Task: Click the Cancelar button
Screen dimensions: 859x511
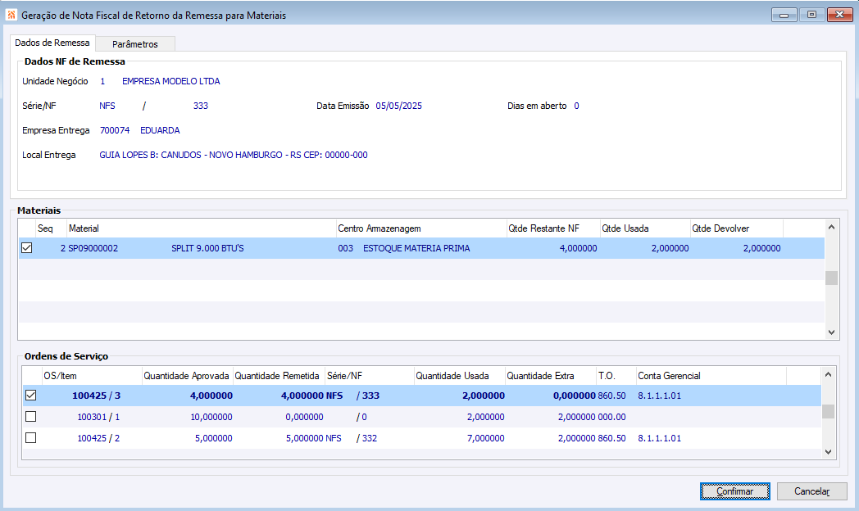Action: 810,491
